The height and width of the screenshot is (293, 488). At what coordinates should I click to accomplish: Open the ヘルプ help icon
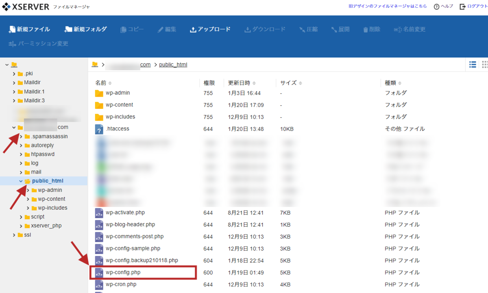pyautogui.click(x=443, y=7)
